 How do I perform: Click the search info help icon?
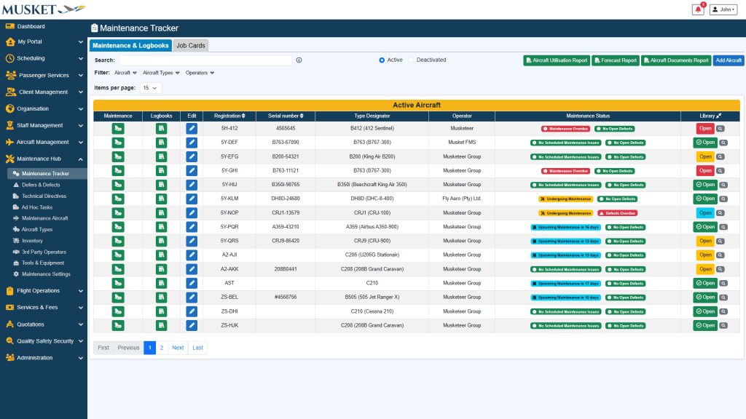tap(299, 60)
